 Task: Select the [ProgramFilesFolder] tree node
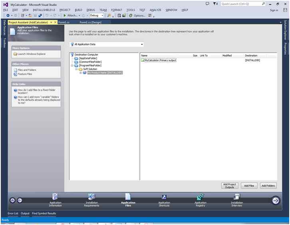(90, 65)
